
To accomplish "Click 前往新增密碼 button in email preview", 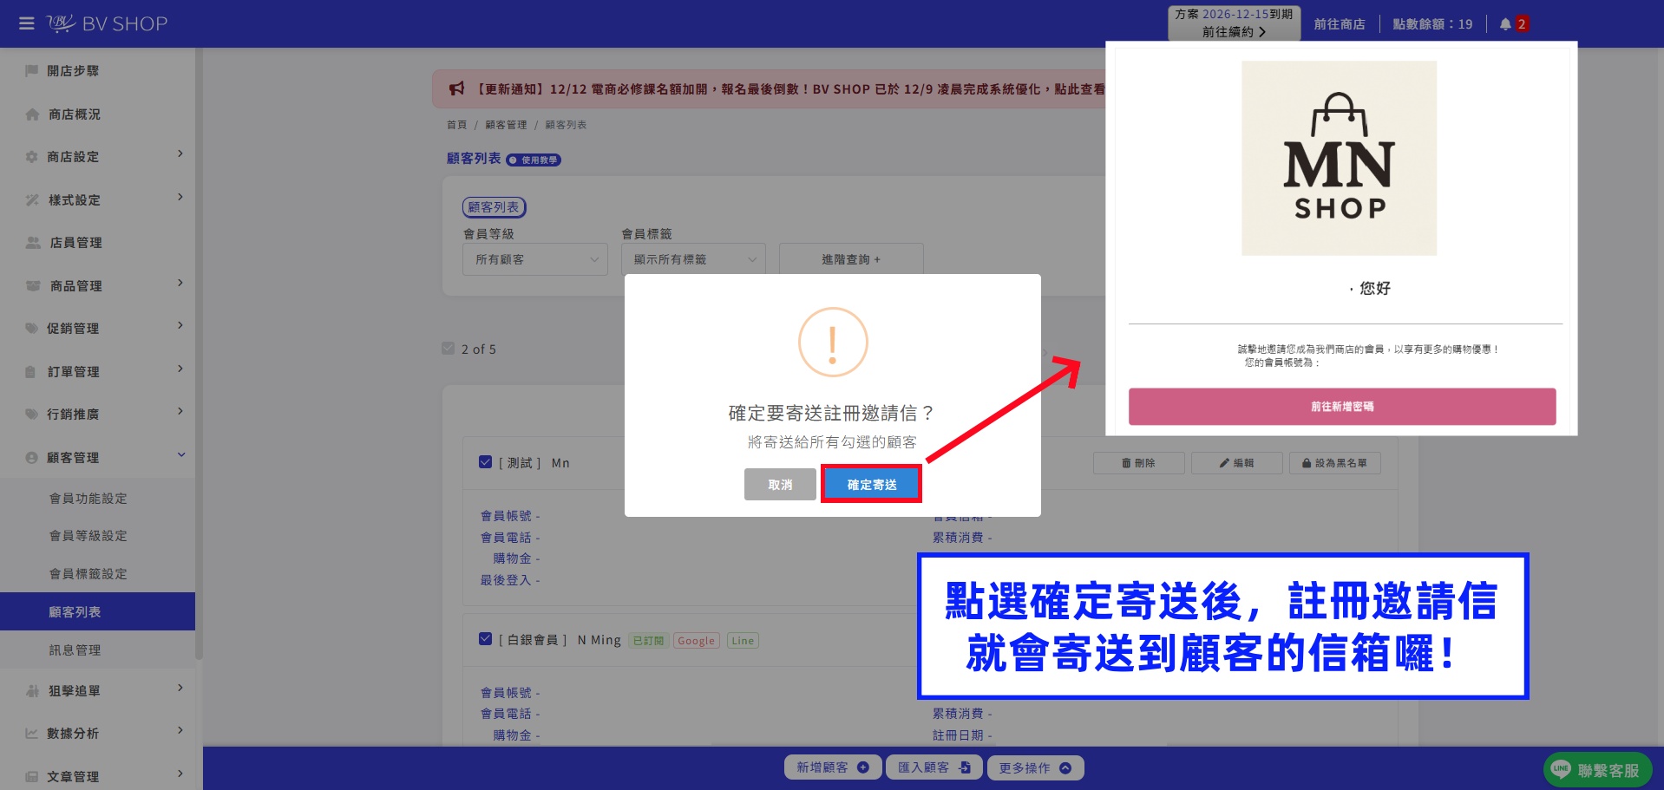I will pyautogui.click(x=1342, y=407).
